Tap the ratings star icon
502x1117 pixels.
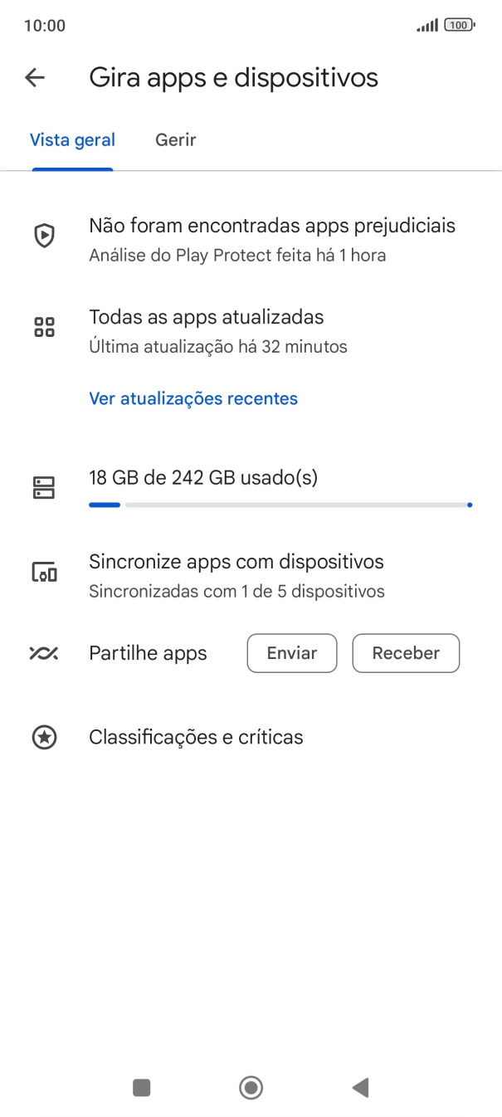pyautogui.click(x=43, y=737)
